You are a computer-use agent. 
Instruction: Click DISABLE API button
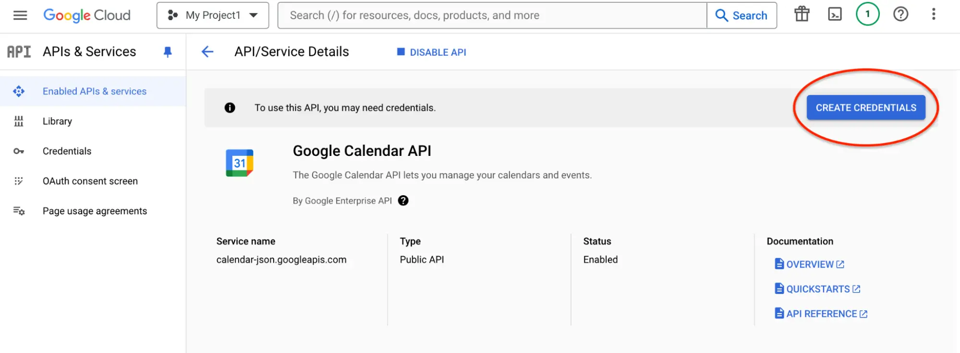point(432,52)
